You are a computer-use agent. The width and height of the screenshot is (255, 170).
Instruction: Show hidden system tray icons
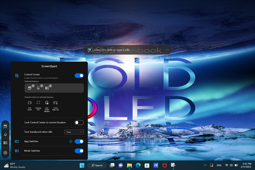(205, 165)
